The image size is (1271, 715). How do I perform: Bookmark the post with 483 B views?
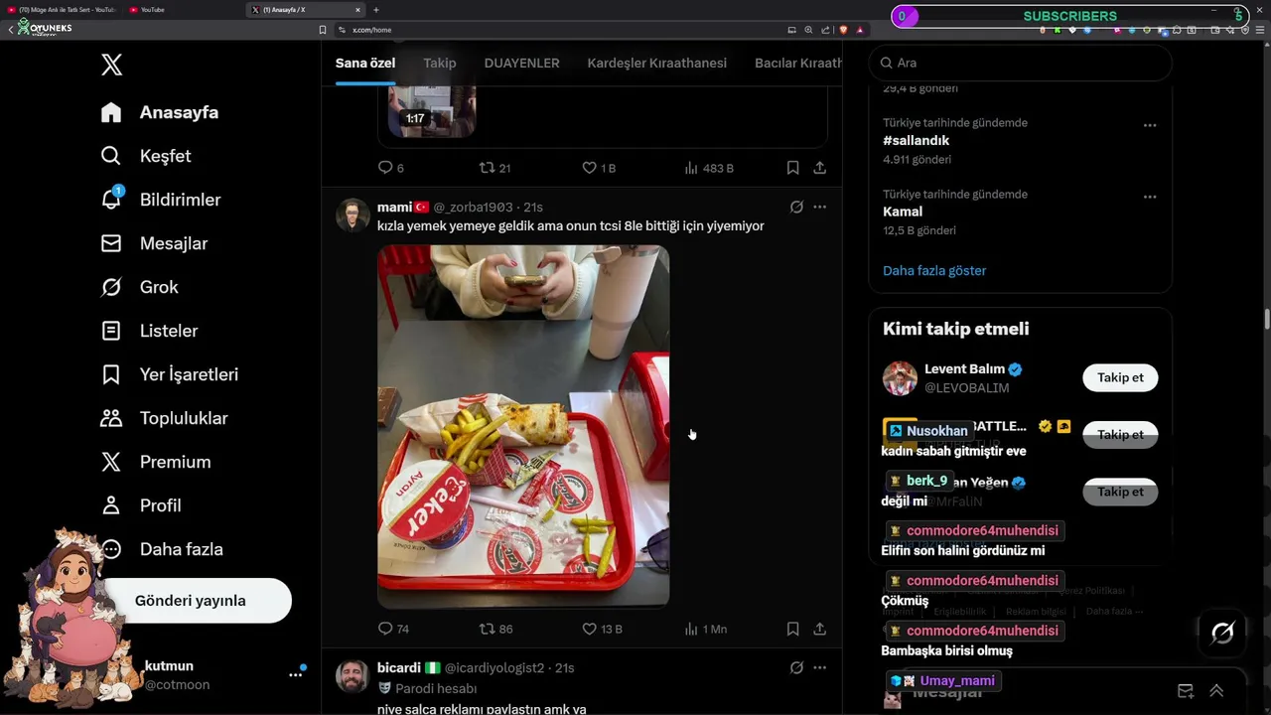[792, 168]
